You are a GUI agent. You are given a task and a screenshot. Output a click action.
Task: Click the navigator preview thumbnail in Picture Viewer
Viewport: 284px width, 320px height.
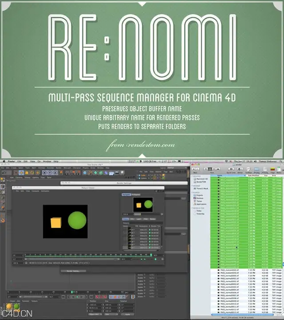click(143, 205)
